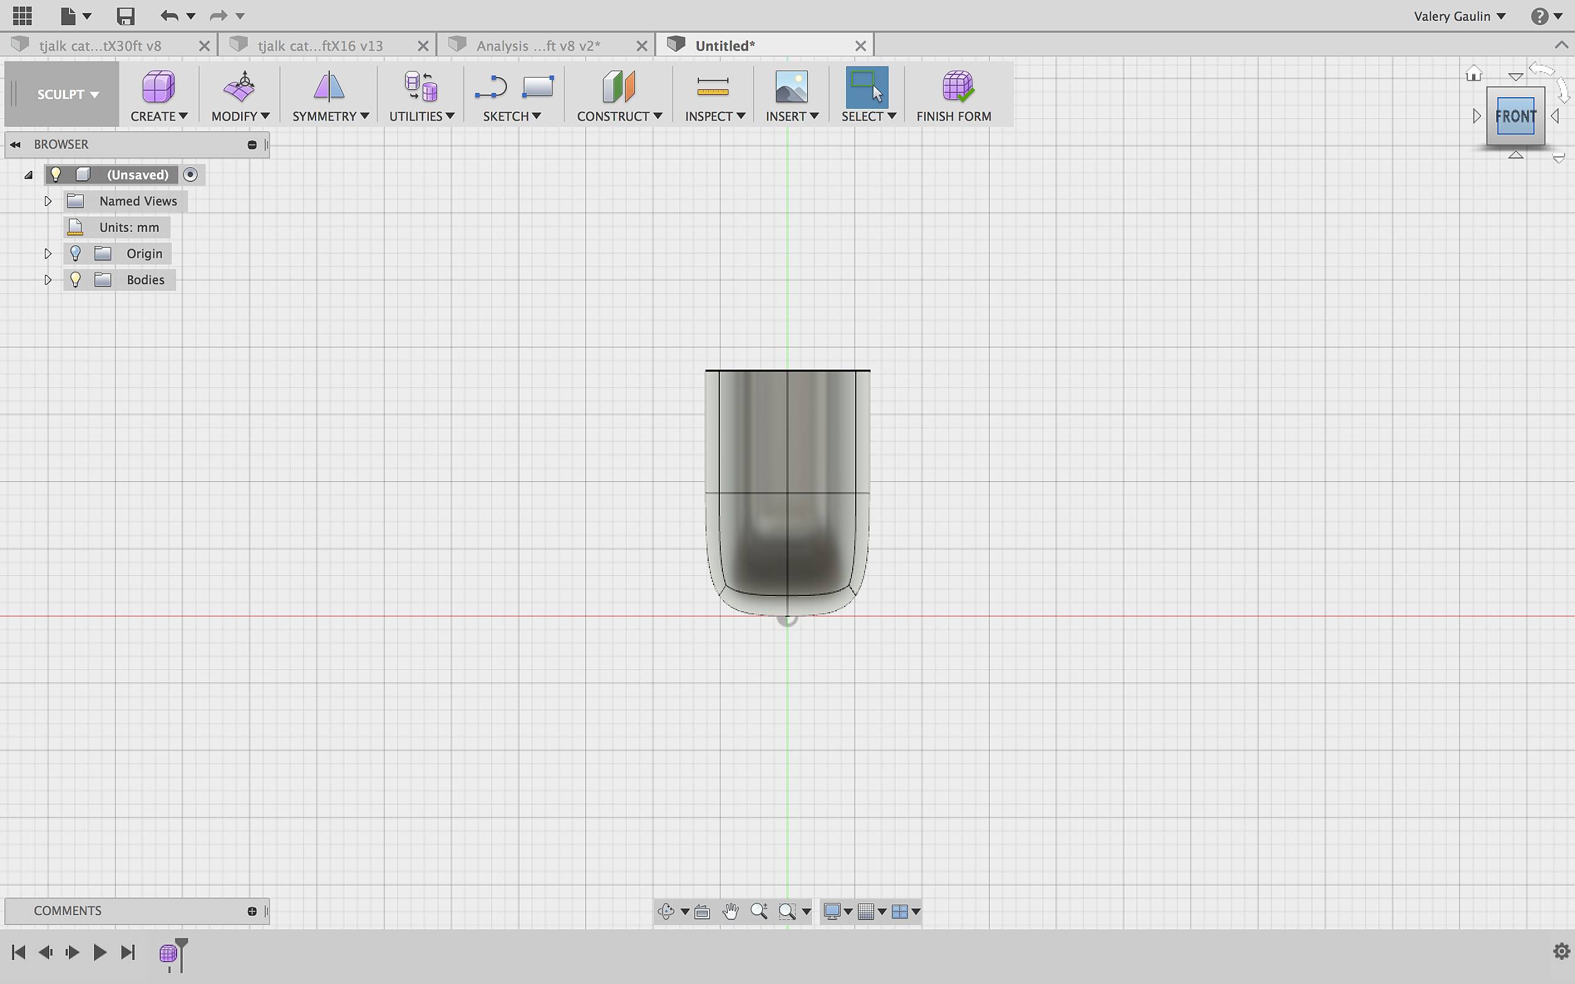Click the timeline form feature marker
This screenshot has width=1575, height=984.
[x=168, y=953]
